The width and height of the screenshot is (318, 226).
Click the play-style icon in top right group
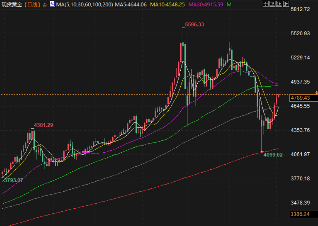tap(279, 4)
